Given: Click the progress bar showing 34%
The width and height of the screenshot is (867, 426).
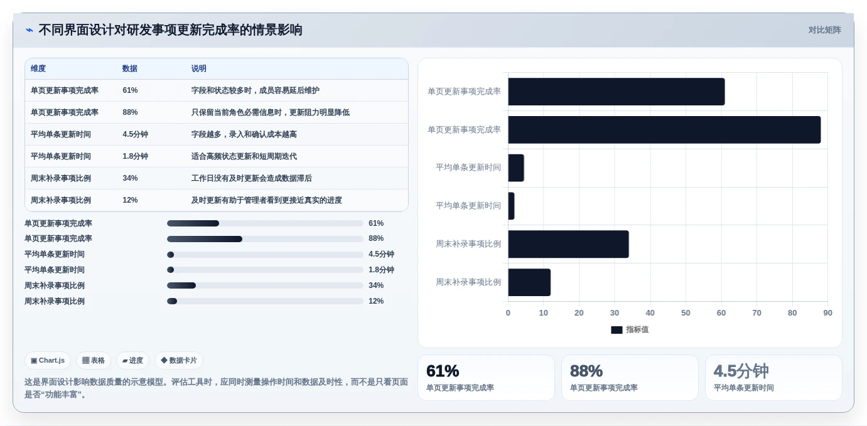Looking at the screenshot, I should click(265, 285).
